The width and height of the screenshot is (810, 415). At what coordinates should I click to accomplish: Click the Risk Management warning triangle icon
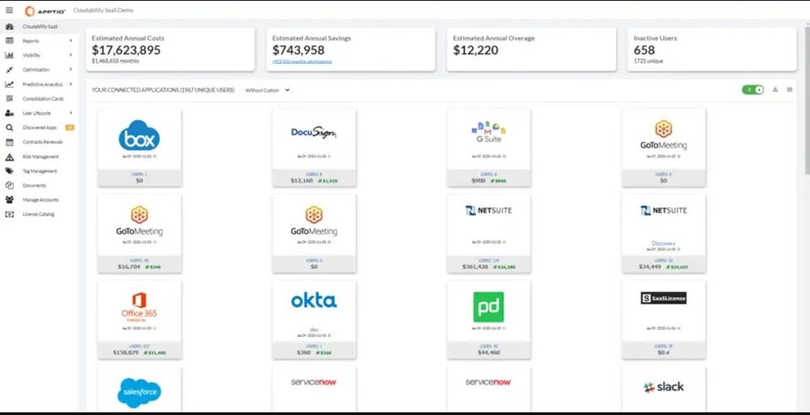coord(9,156)
